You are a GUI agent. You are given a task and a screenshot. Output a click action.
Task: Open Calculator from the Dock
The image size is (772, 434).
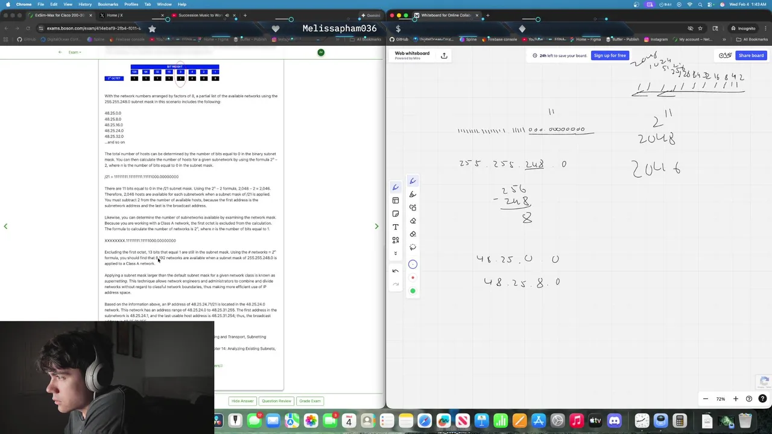click(x=680, y=421)
